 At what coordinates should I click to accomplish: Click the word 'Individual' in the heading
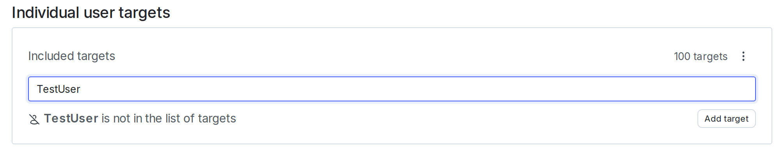(x=46, y=12)
